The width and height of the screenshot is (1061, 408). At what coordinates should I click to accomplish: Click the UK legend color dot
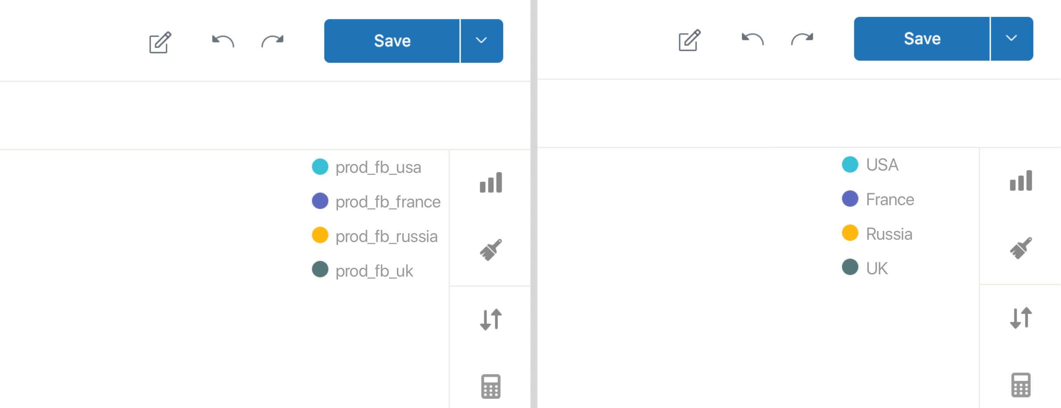pos(850,267)
